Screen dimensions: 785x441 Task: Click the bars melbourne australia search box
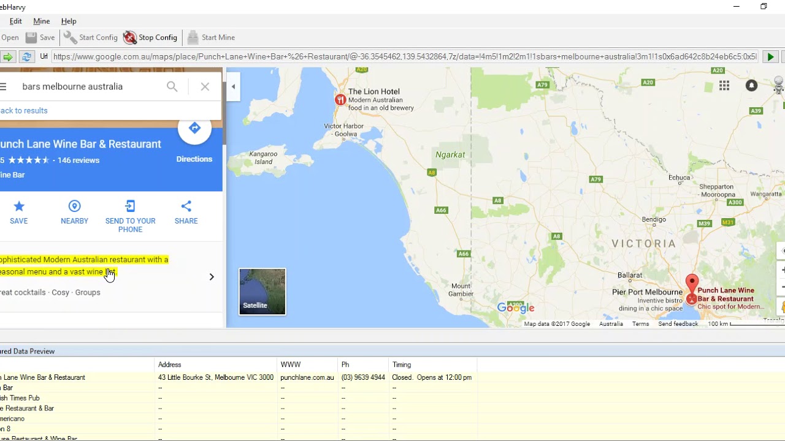pyautogui.click(x=89, y=87)
